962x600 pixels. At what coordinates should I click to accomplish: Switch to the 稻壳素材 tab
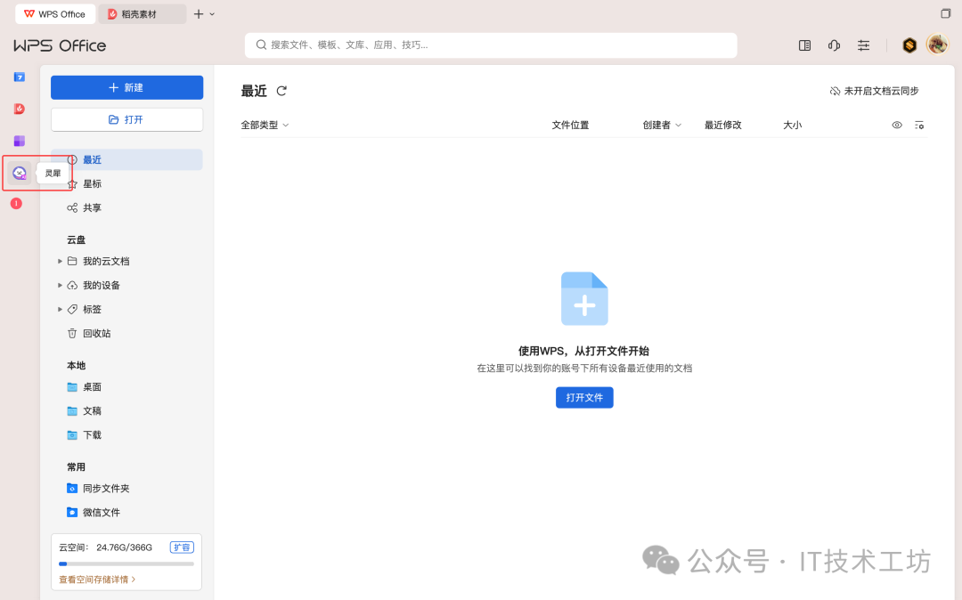[x=143, y=13]
